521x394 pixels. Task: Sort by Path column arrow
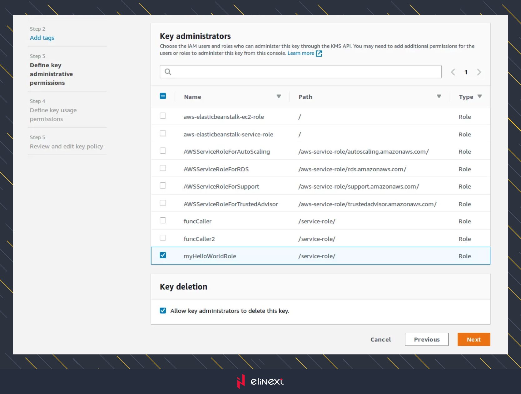coord(439,97)
